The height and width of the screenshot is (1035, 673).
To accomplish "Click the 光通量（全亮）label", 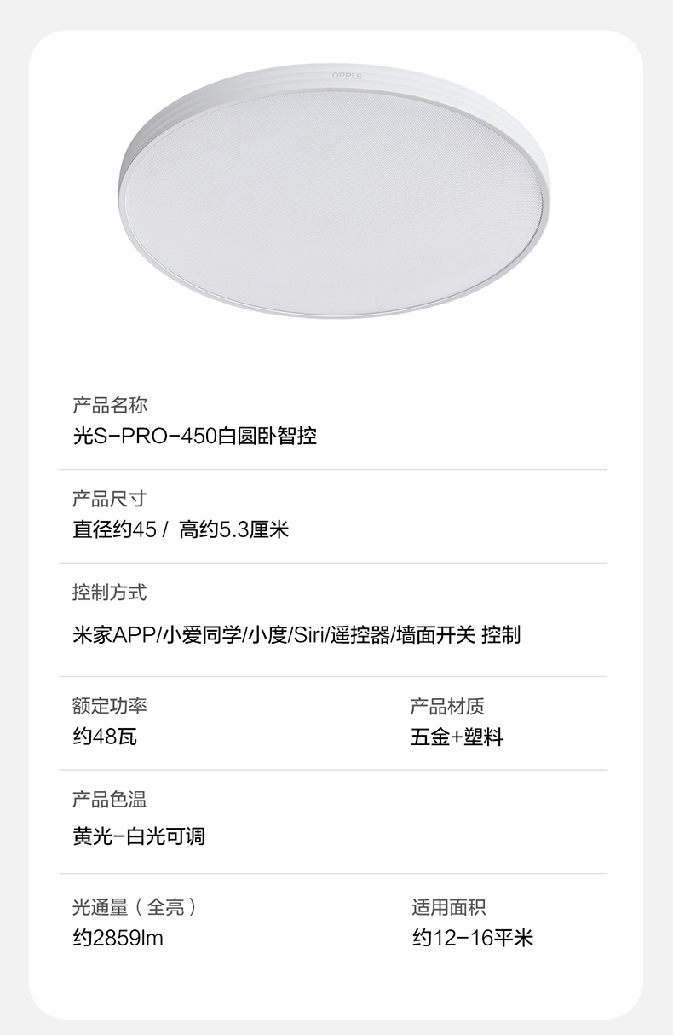I will [x=135, y=907].
